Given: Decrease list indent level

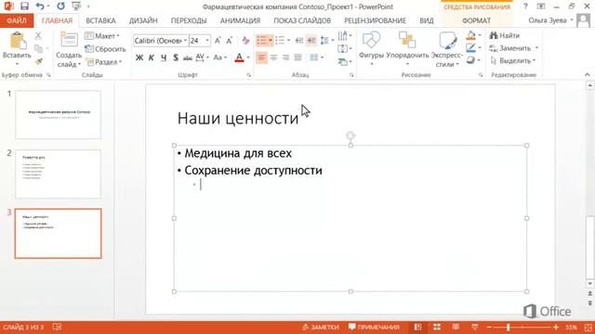Looking at the screenshot, I should [299, 40].
